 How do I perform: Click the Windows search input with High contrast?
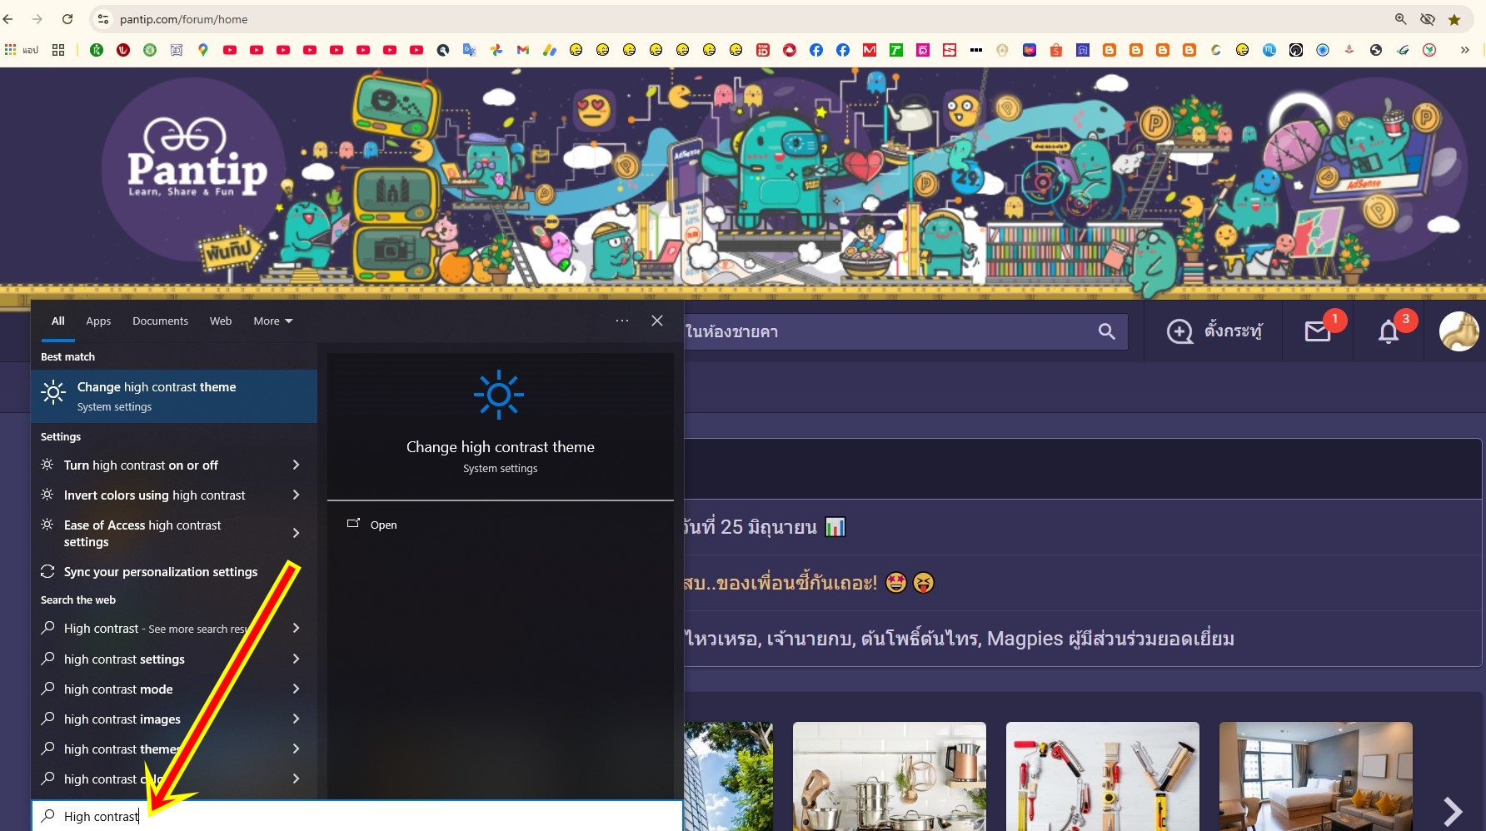[x=357, y=816]
